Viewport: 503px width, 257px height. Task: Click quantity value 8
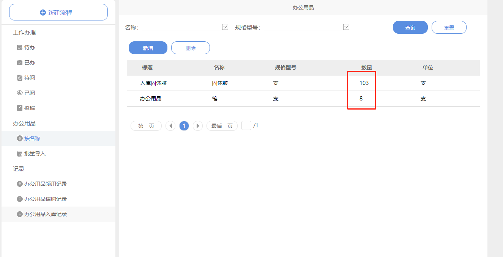tap(361, 99)
